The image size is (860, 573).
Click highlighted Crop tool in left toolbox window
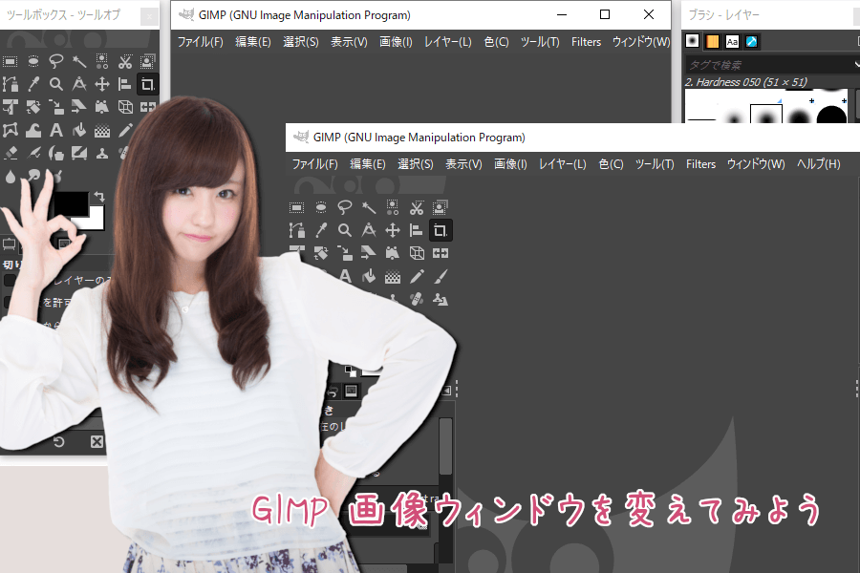pos(147,84)
